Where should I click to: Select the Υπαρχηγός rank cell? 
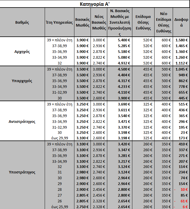[22, 81]
